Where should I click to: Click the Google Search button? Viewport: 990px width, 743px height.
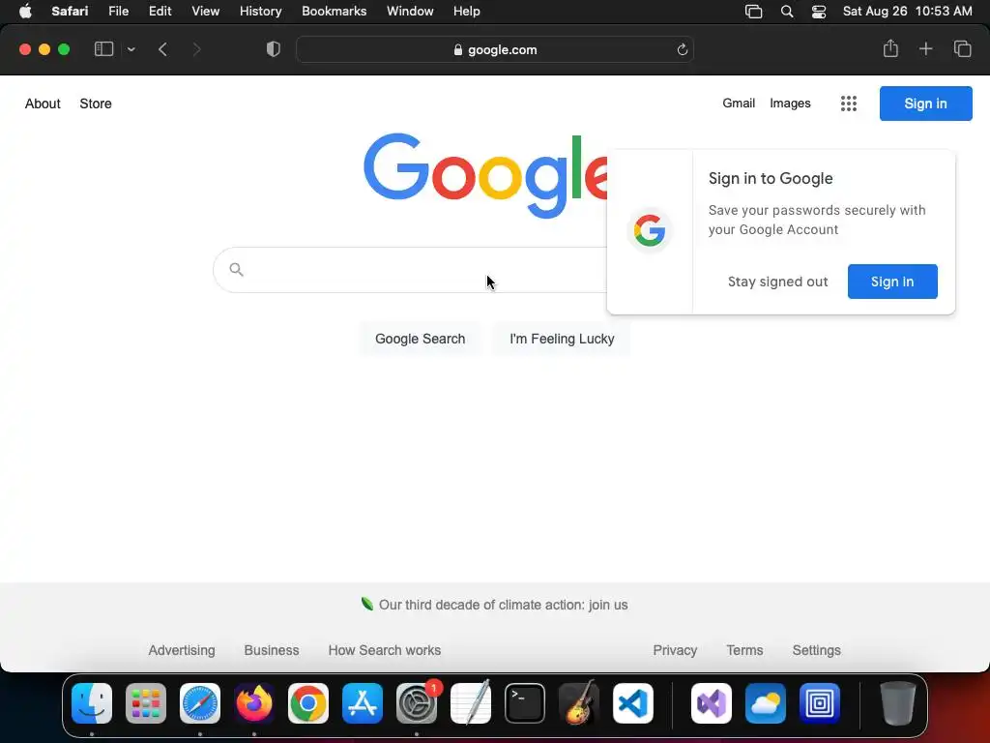coord(420,339)
